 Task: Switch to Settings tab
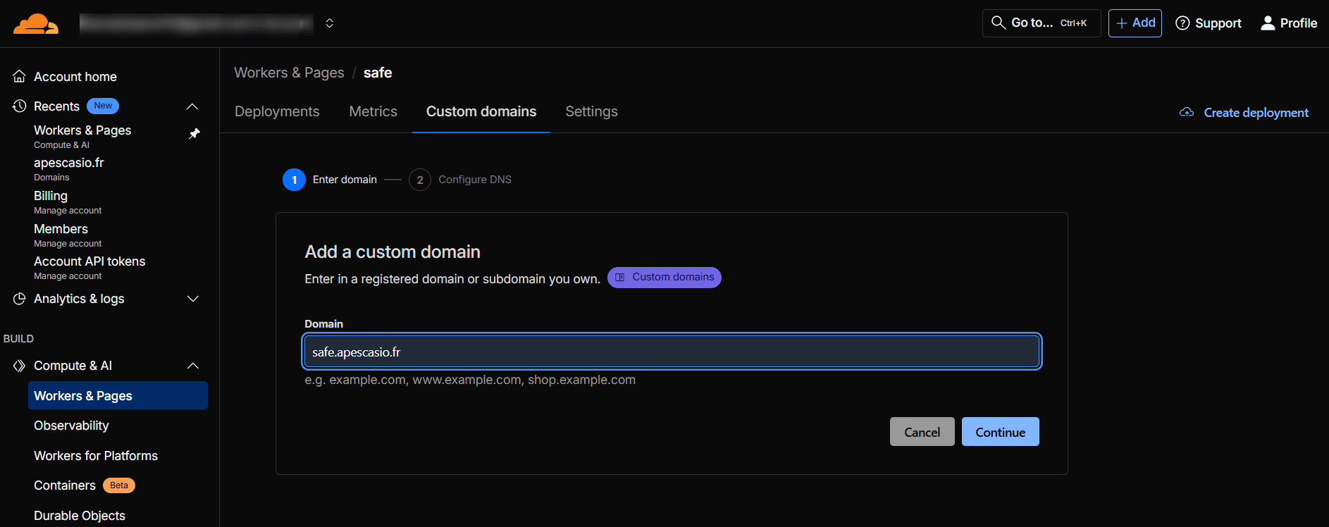(x=591, y=111)
